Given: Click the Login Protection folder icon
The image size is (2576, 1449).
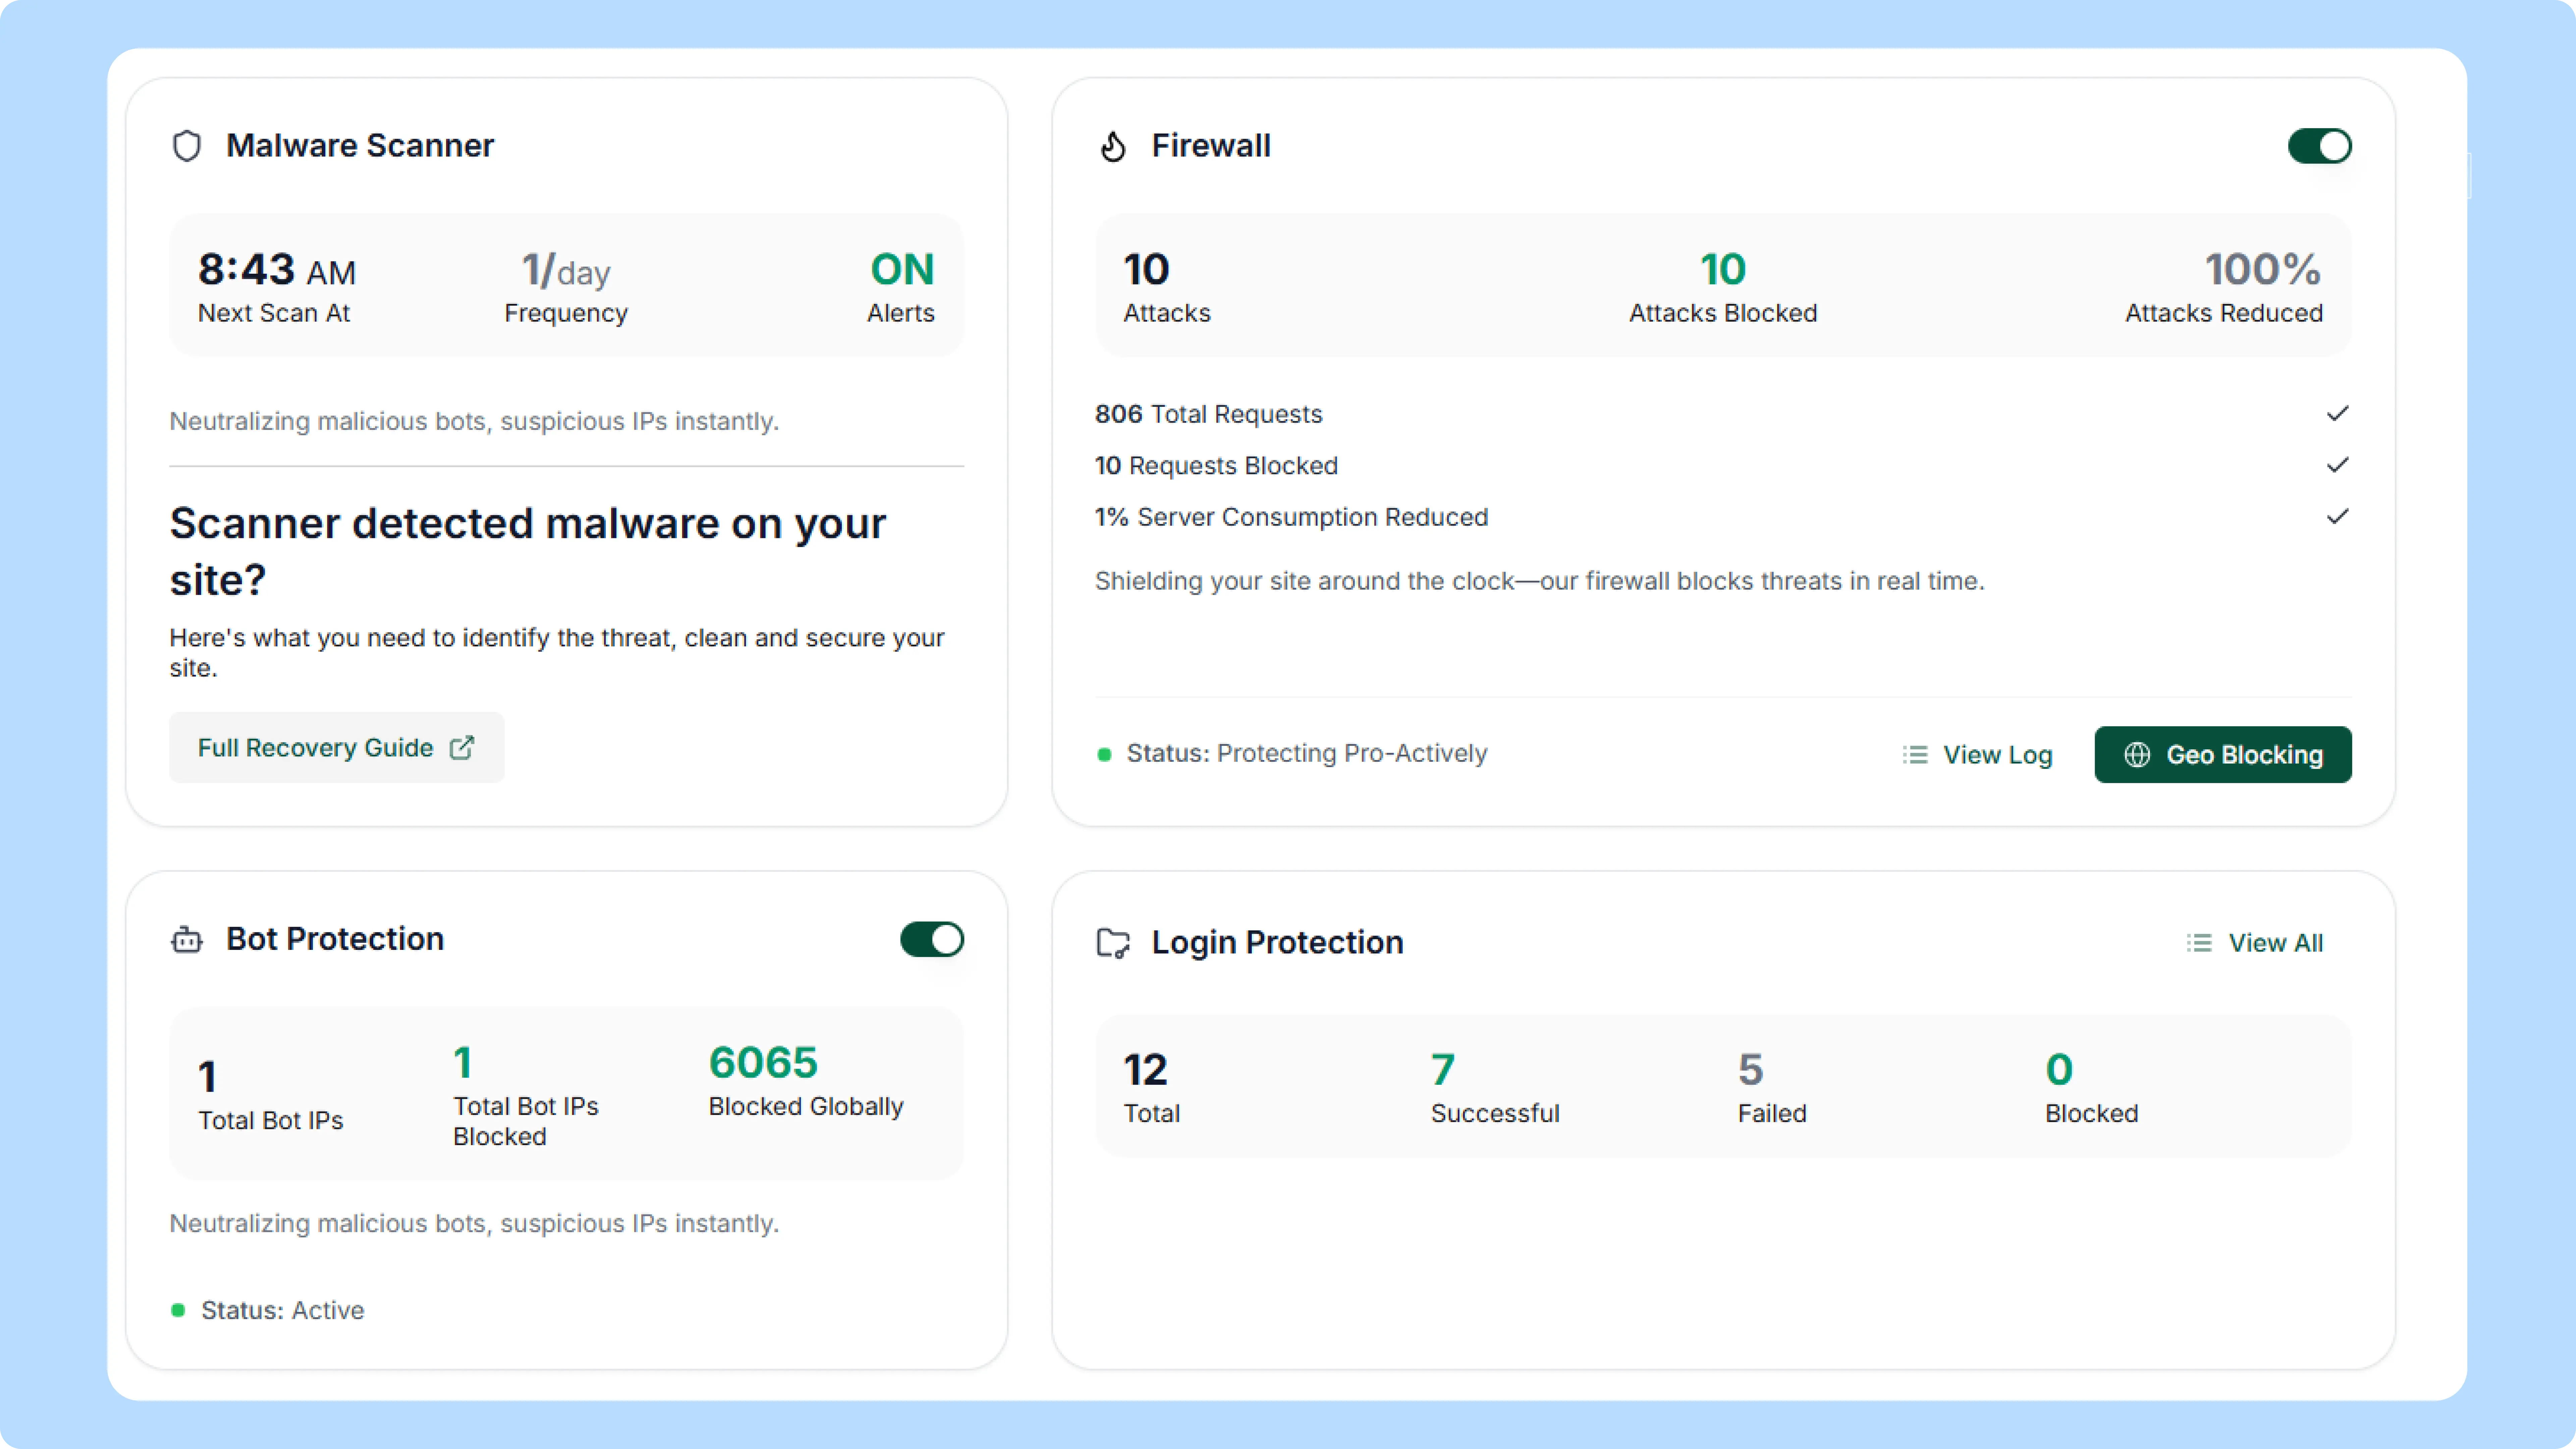Looking at the screenshot, I should tap(1113, 943).
